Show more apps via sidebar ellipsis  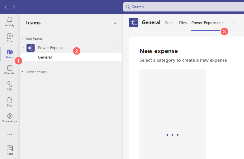[10, 134]
